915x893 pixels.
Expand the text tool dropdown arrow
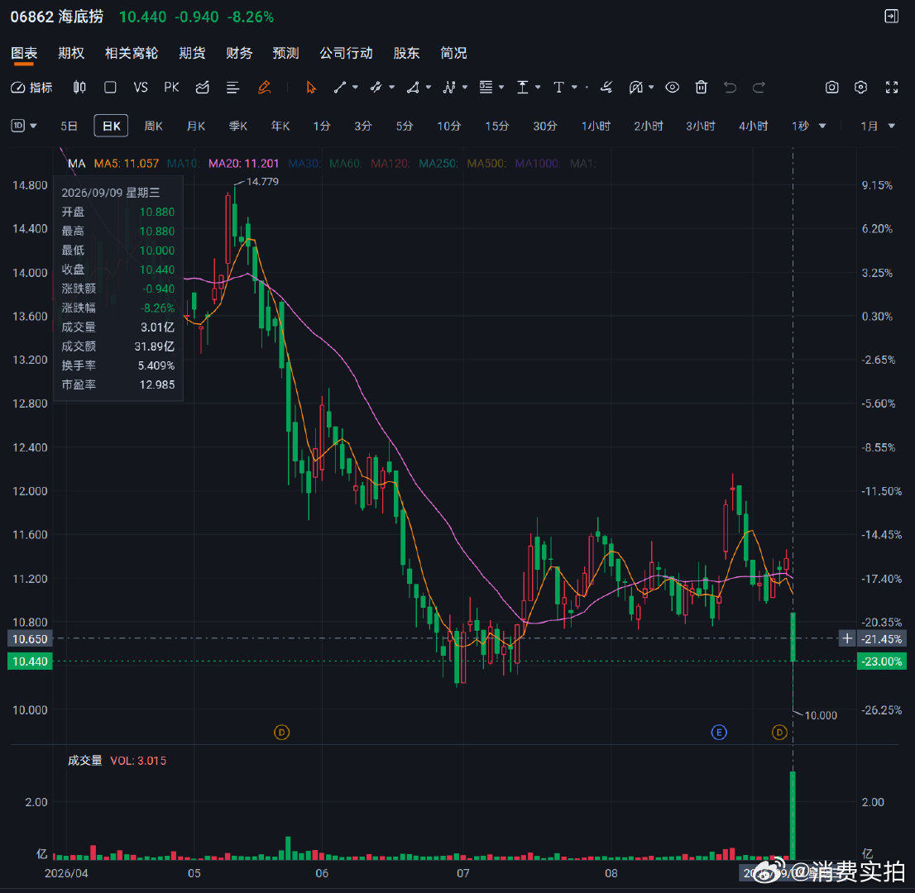point(574,88)
